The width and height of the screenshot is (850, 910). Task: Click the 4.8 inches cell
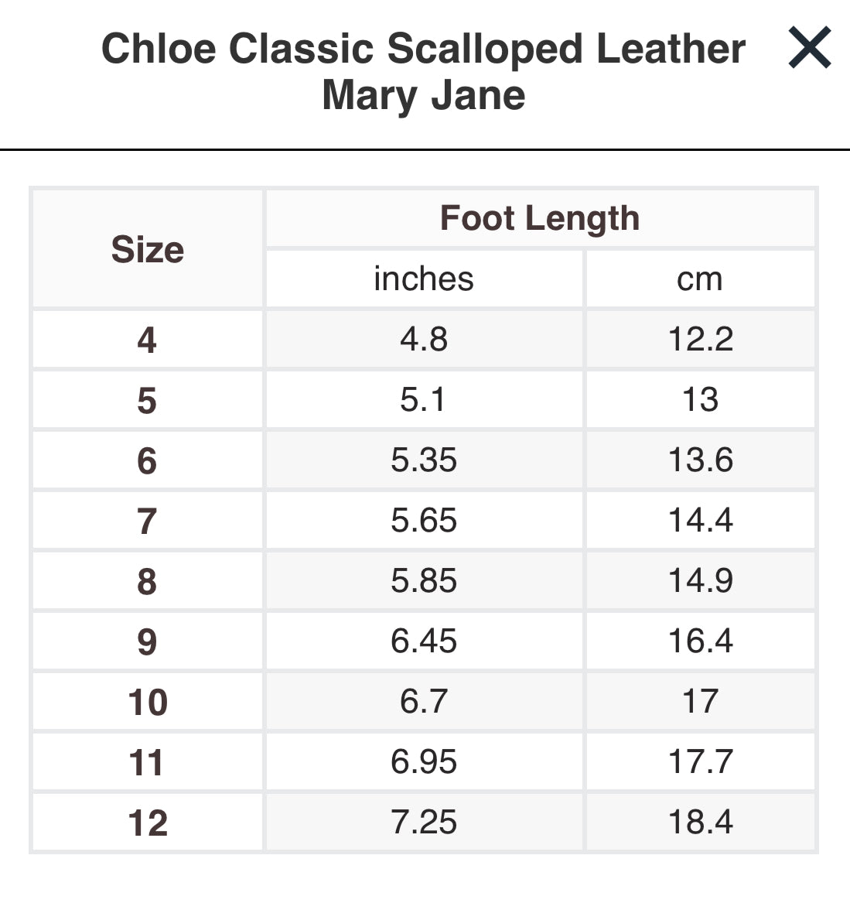pos(424,339)
